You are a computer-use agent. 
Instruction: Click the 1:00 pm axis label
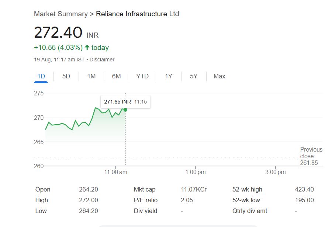(196, 172)
